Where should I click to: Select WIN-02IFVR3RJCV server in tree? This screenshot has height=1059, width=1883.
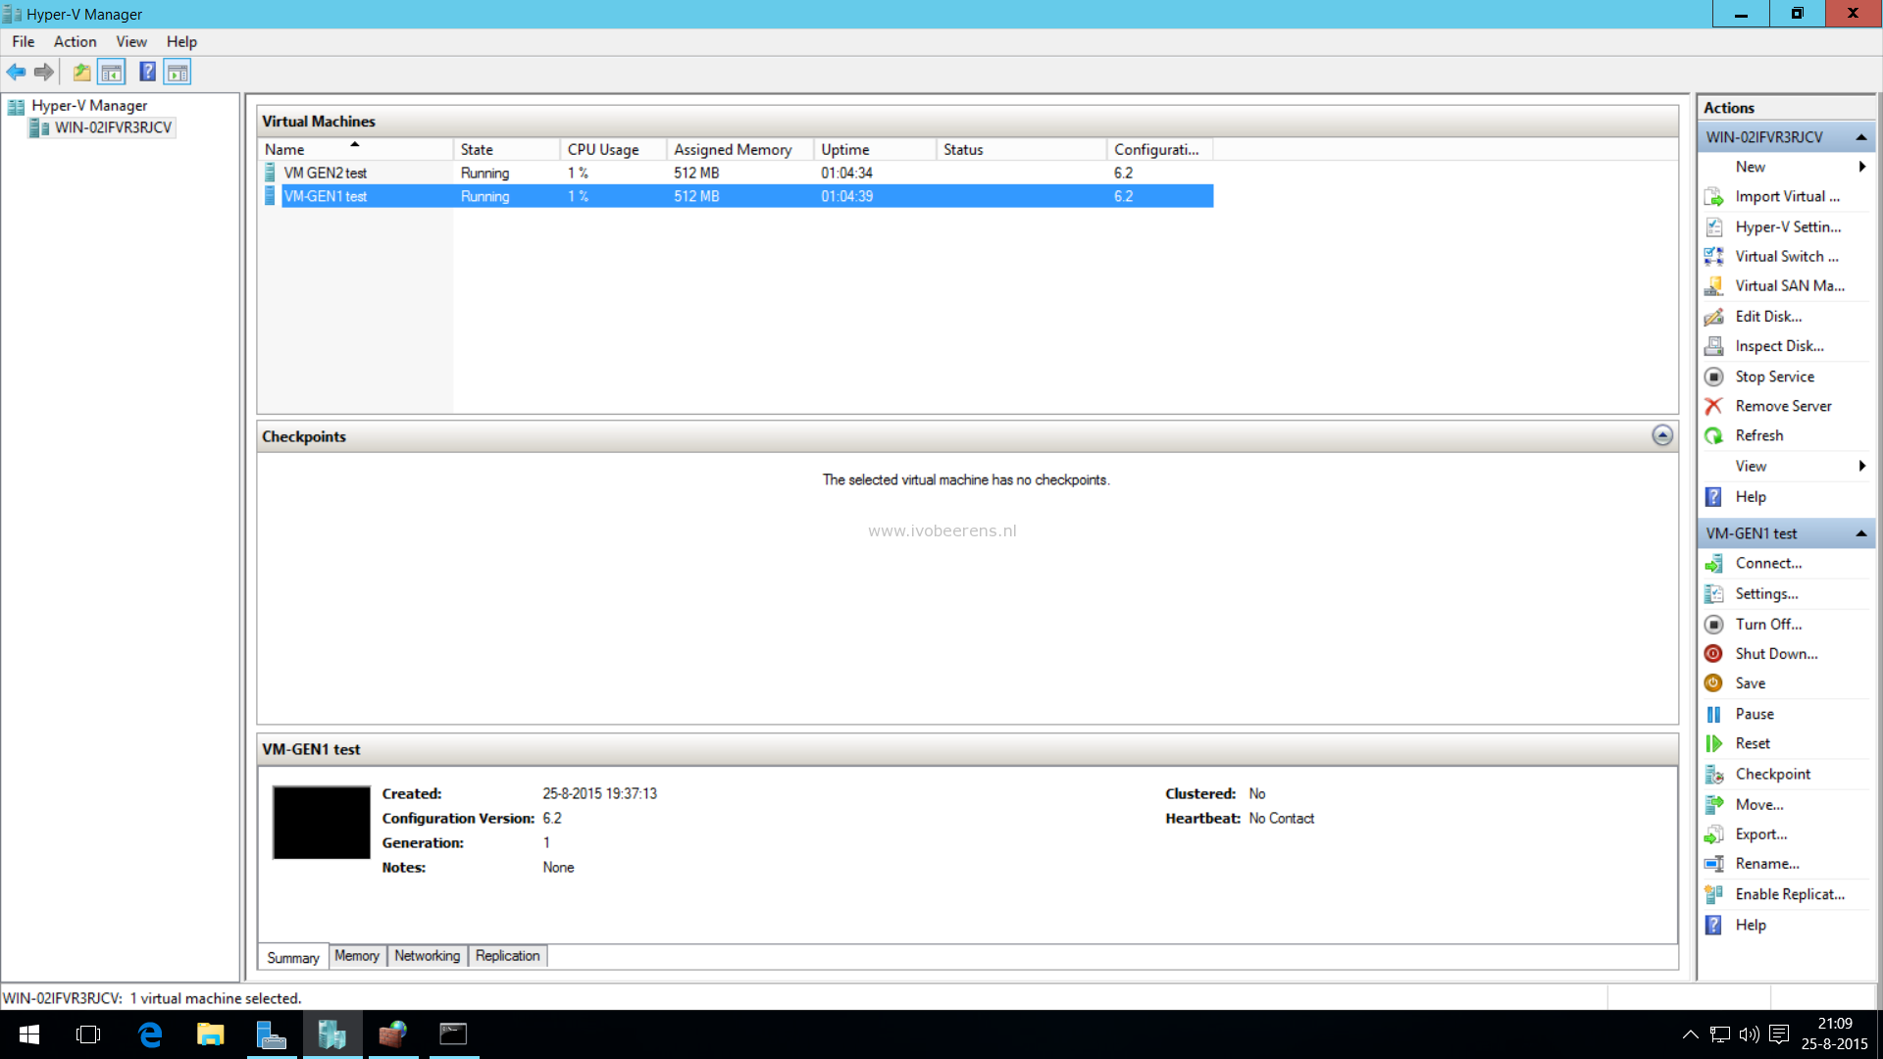[113, 127]
